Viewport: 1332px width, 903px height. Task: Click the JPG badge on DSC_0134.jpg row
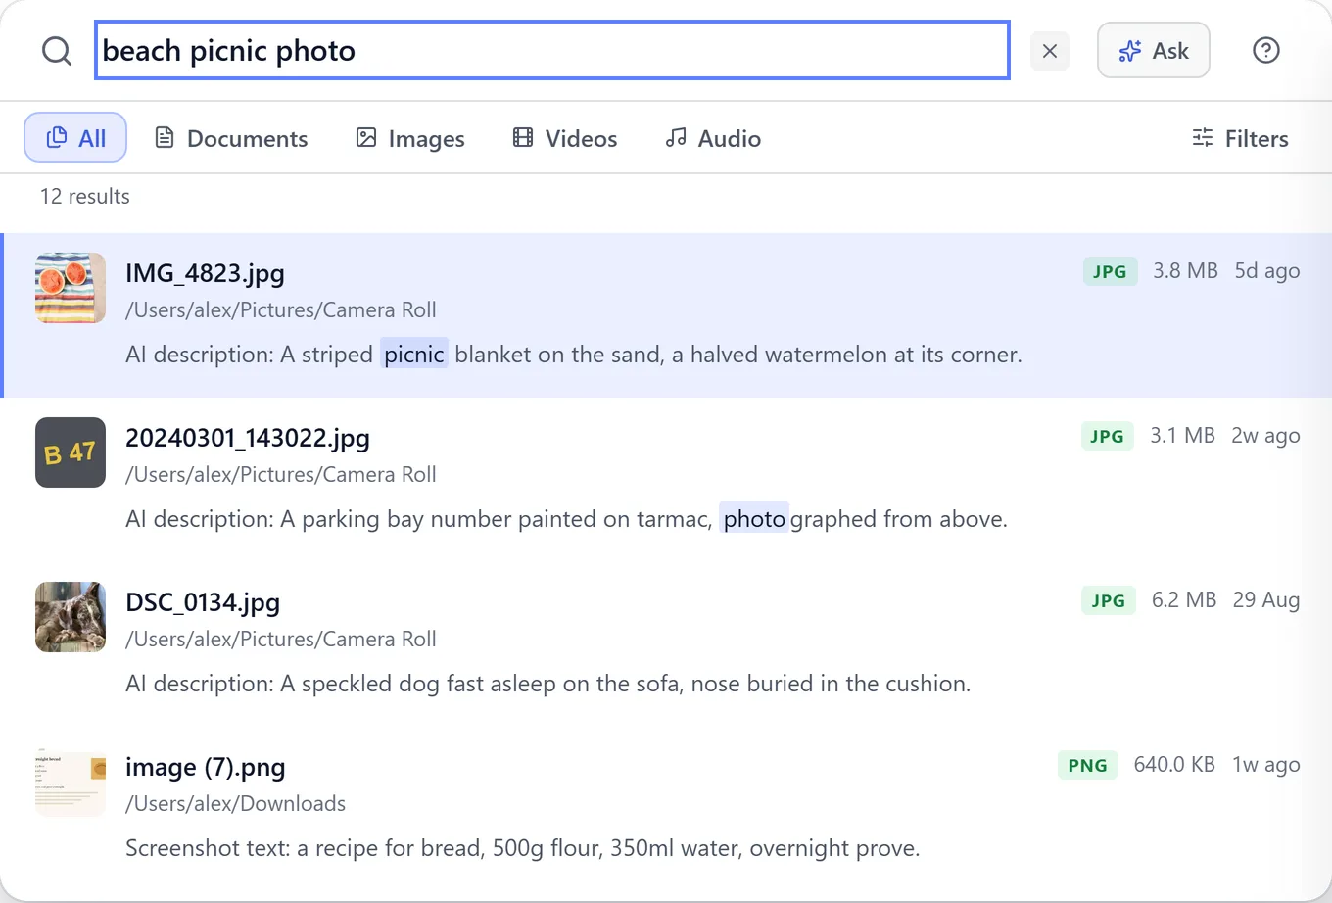pos(1109,600)
